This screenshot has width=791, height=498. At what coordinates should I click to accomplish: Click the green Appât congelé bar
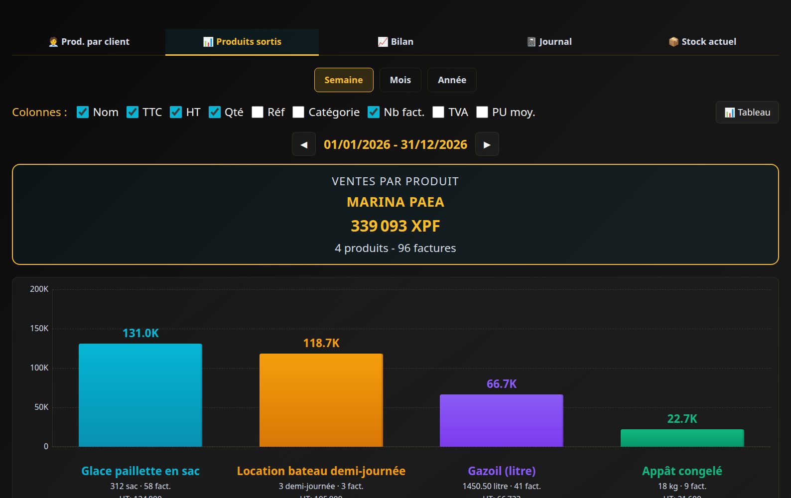click(x=682, y=438)
